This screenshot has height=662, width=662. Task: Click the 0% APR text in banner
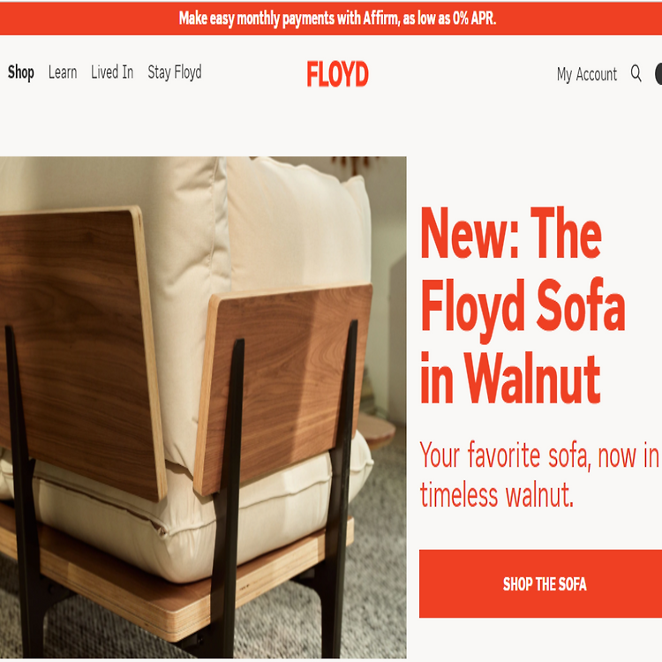474,19
